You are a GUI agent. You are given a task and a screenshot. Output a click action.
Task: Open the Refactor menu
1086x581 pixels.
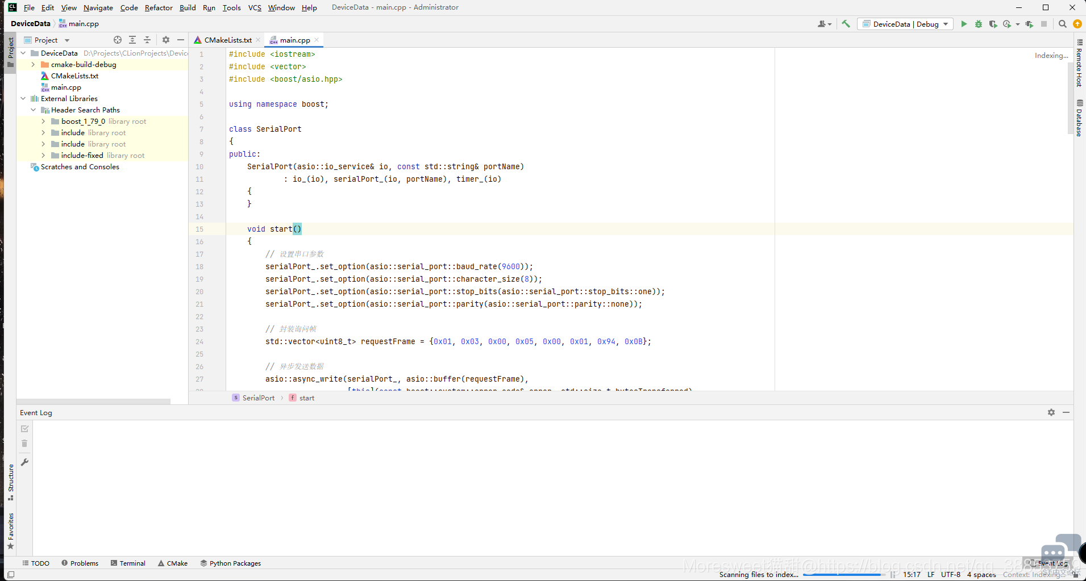click(x=159, y=7)
